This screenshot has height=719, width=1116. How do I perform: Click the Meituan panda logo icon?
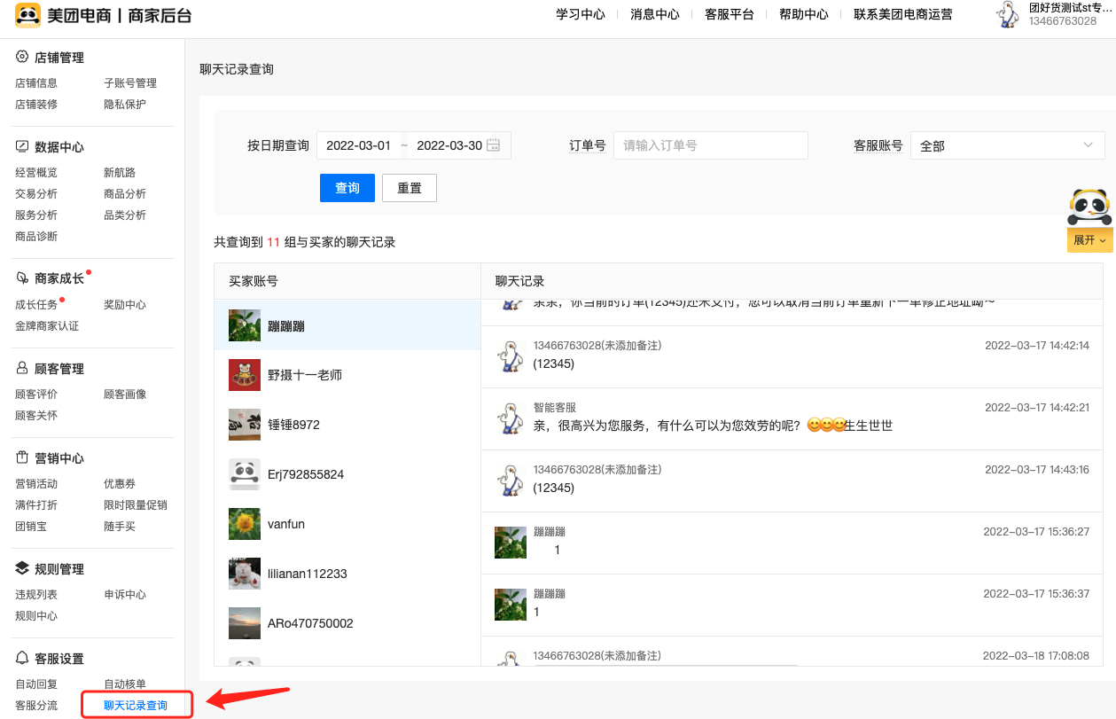(27, 15)
